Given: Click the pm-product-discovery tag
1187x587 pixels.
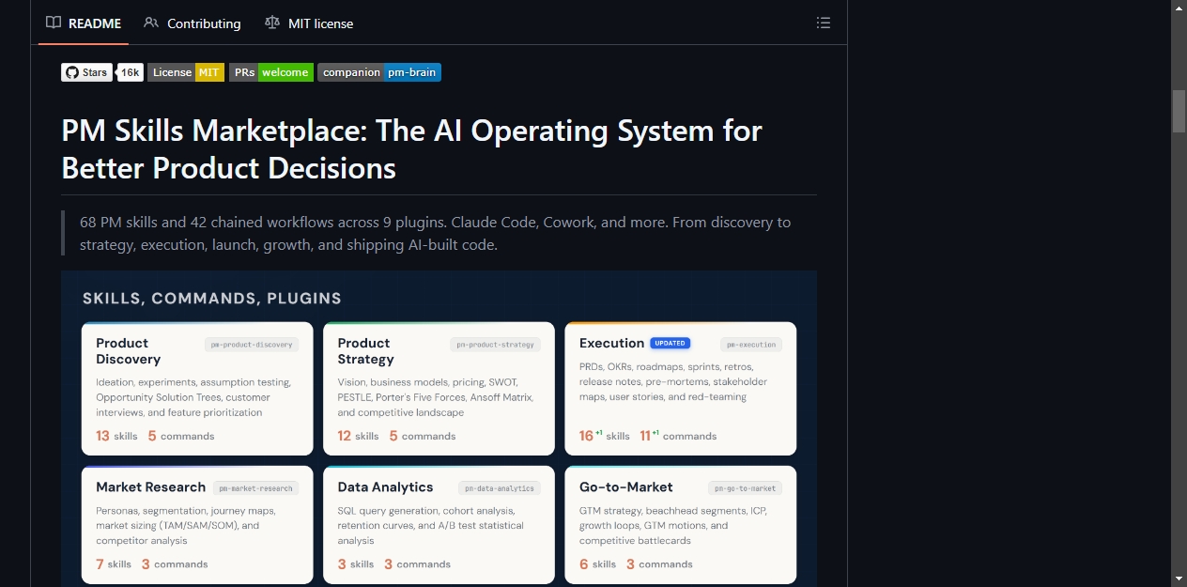Looking at the screenshot, I should click(x=252, y=345).
